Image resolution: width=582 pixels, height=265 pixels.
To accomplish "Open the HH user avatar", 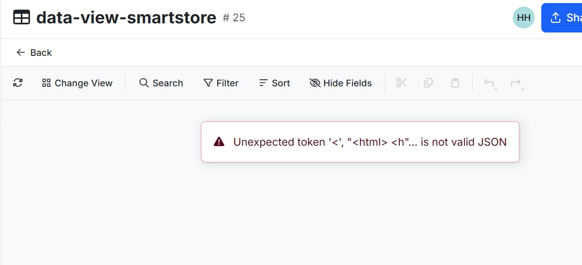I will point(523,18).
